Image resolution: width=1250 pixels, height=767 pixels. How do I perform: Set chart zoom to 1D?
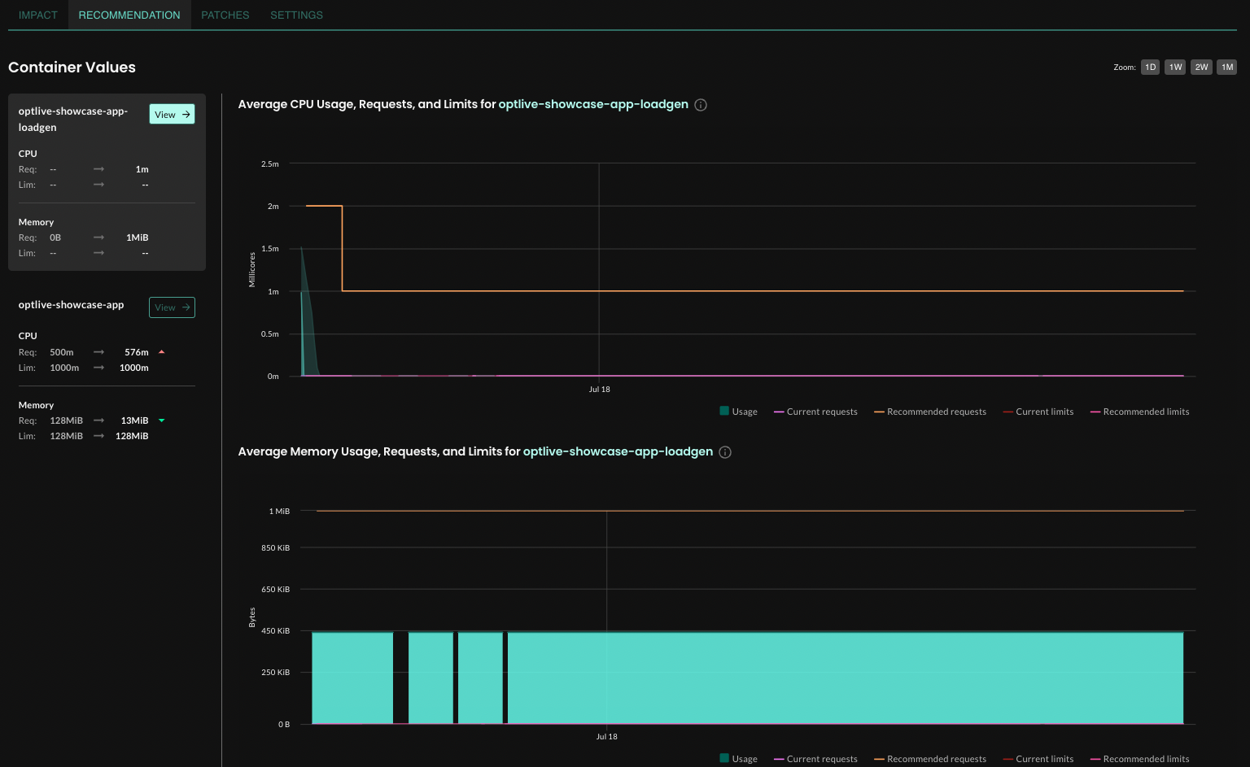[x=1150, y=68]
